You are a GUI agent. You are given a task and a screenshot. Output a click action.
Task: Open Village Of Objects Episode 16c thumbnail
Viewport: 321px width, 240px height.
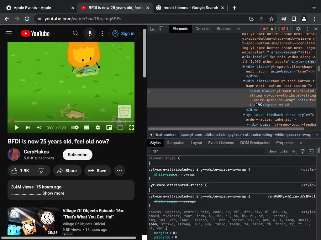click(34, 222)
